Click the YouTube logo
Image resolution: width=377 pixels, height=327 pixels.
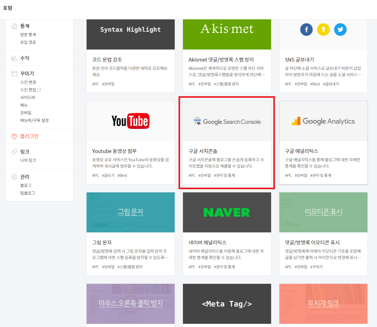pos(131,121)
